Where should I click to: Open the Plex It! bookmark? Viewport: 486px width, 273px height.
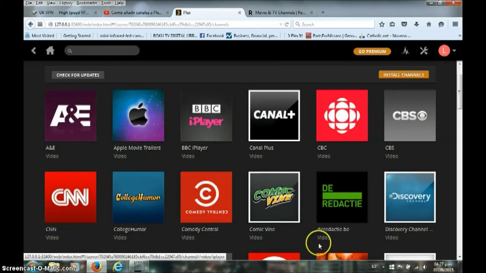tap(294, 36)
